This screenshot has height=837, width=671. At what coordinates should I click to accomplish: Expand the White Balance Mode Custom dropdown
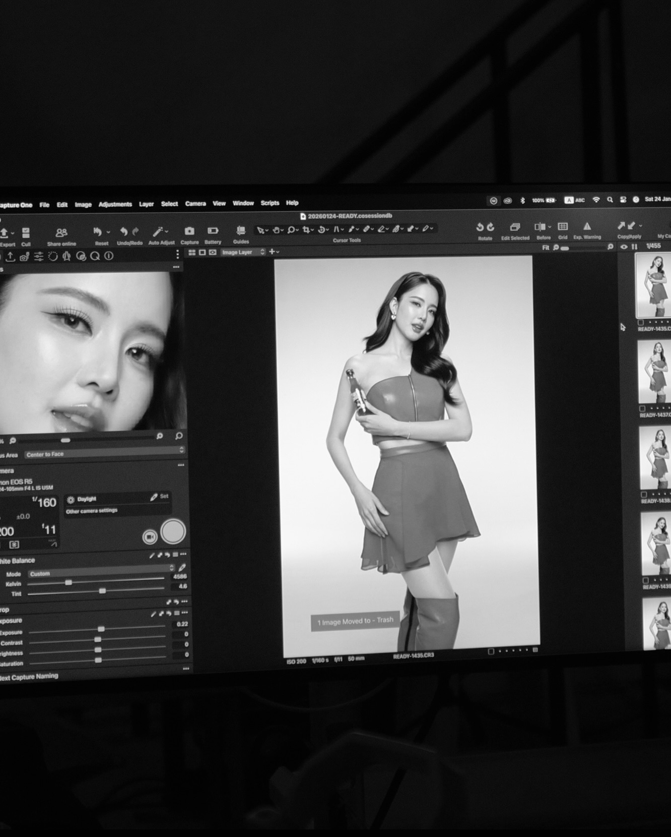(101, 574)
